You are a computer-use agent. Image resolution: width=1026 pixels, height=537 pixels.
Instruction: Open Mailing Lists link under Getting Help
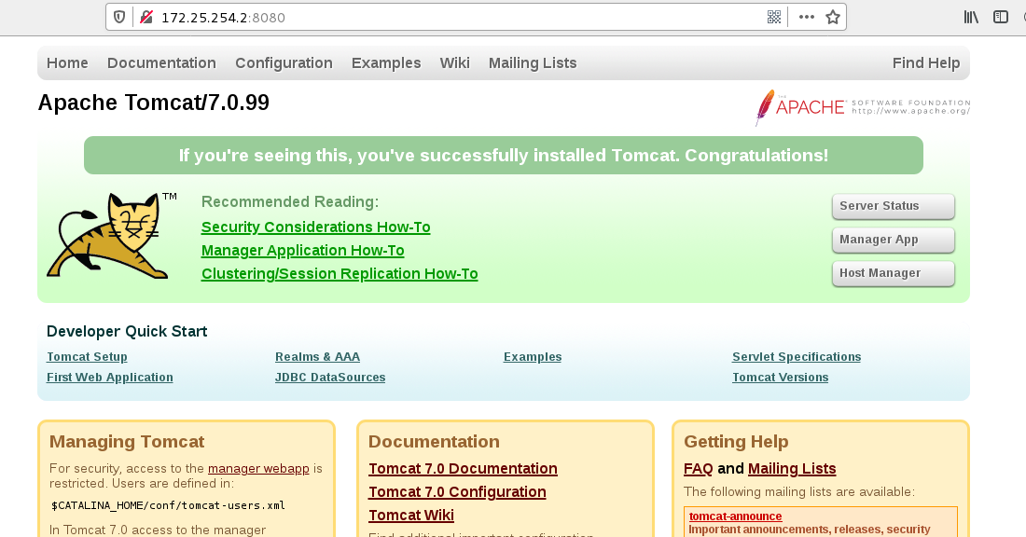point(792,468)
